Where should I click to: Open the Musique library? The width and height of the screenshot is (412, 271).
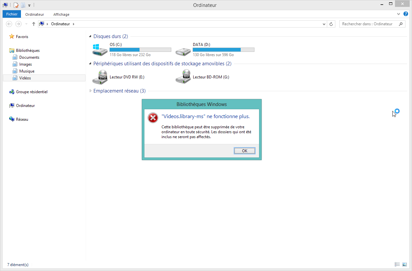(27, 71)
